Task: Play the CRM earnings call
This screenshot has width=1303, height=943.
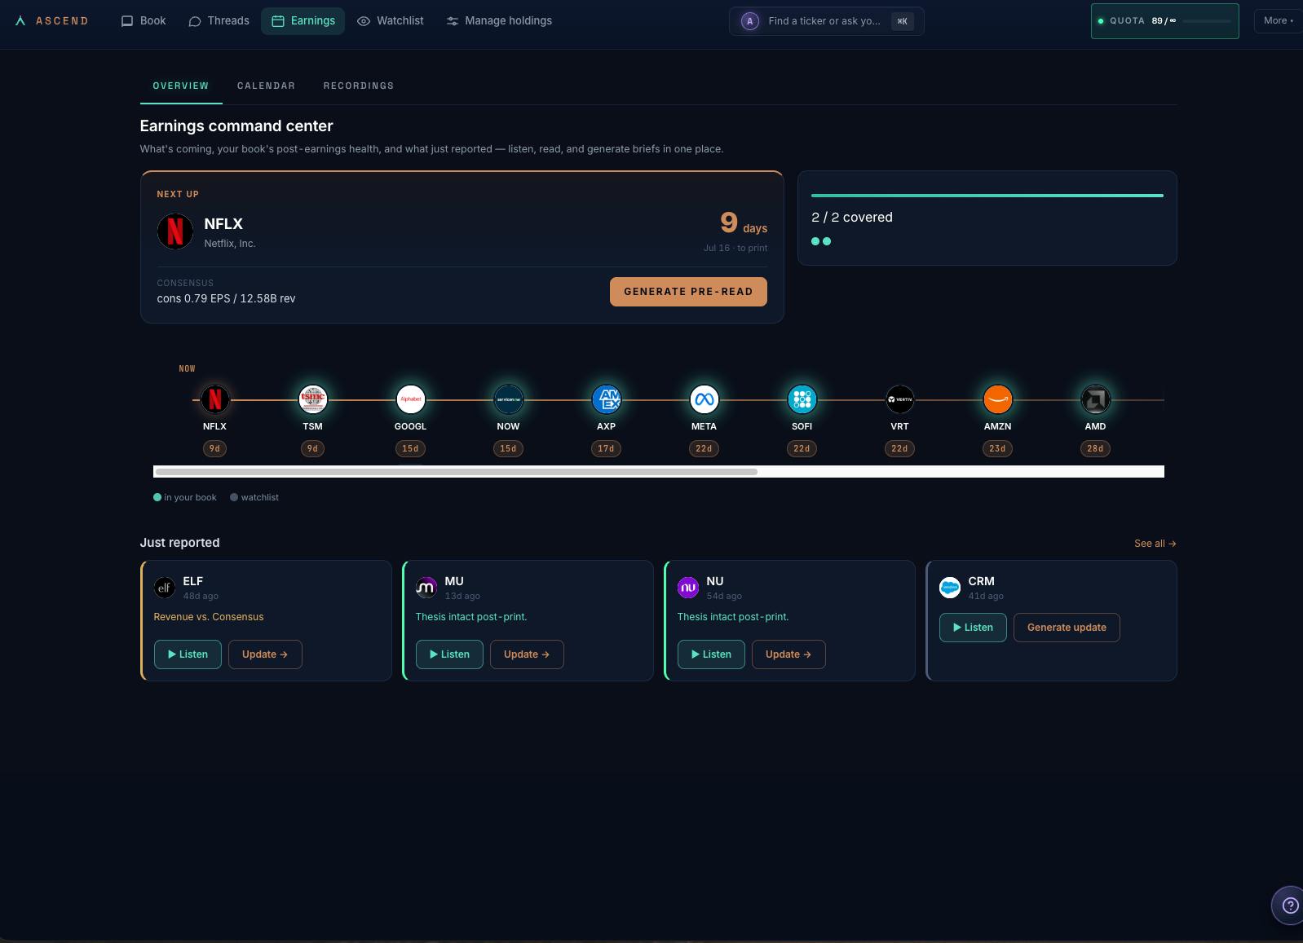Action: tap(973, 628)
